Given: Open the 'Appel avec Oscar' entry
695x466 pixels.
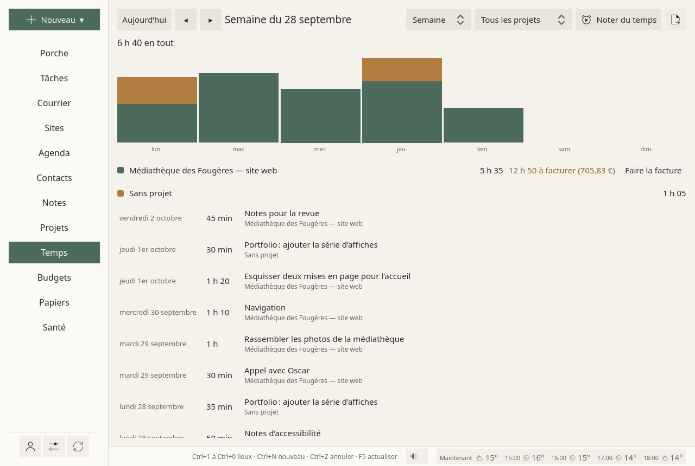Looking at the screenshot, I should 402,375.
